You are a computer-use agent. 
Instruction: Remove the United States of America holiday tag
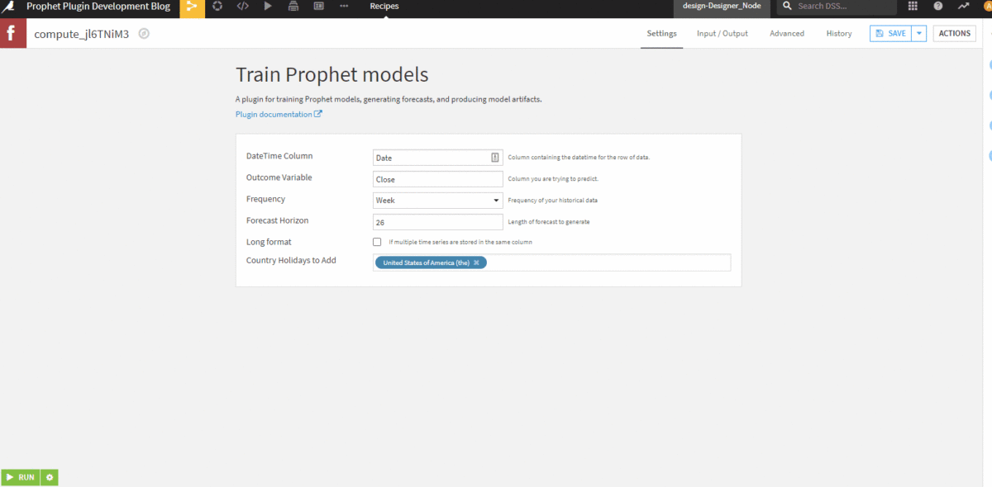coord(476,262)
